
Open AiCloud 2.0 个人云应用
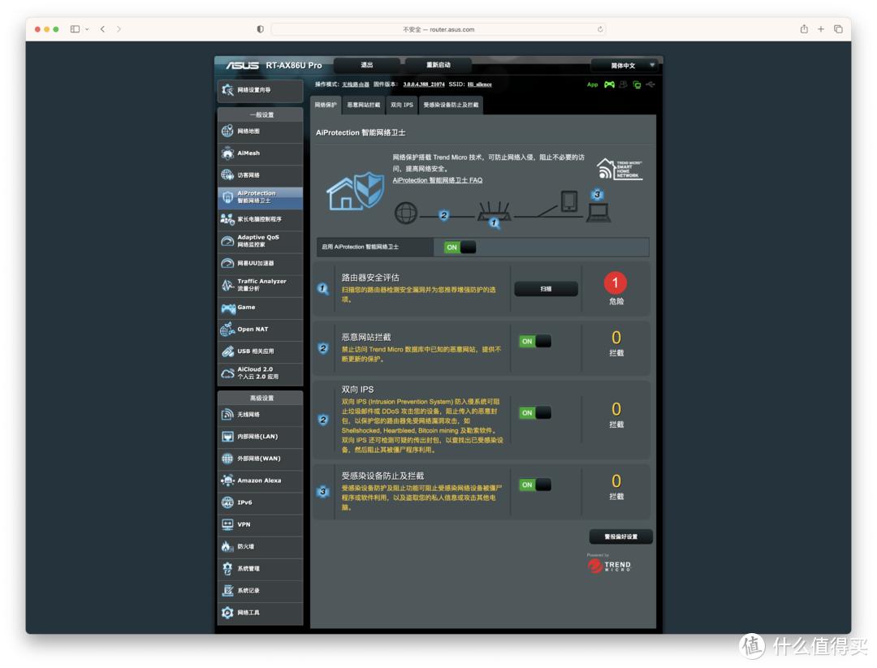tap(252, 373)
